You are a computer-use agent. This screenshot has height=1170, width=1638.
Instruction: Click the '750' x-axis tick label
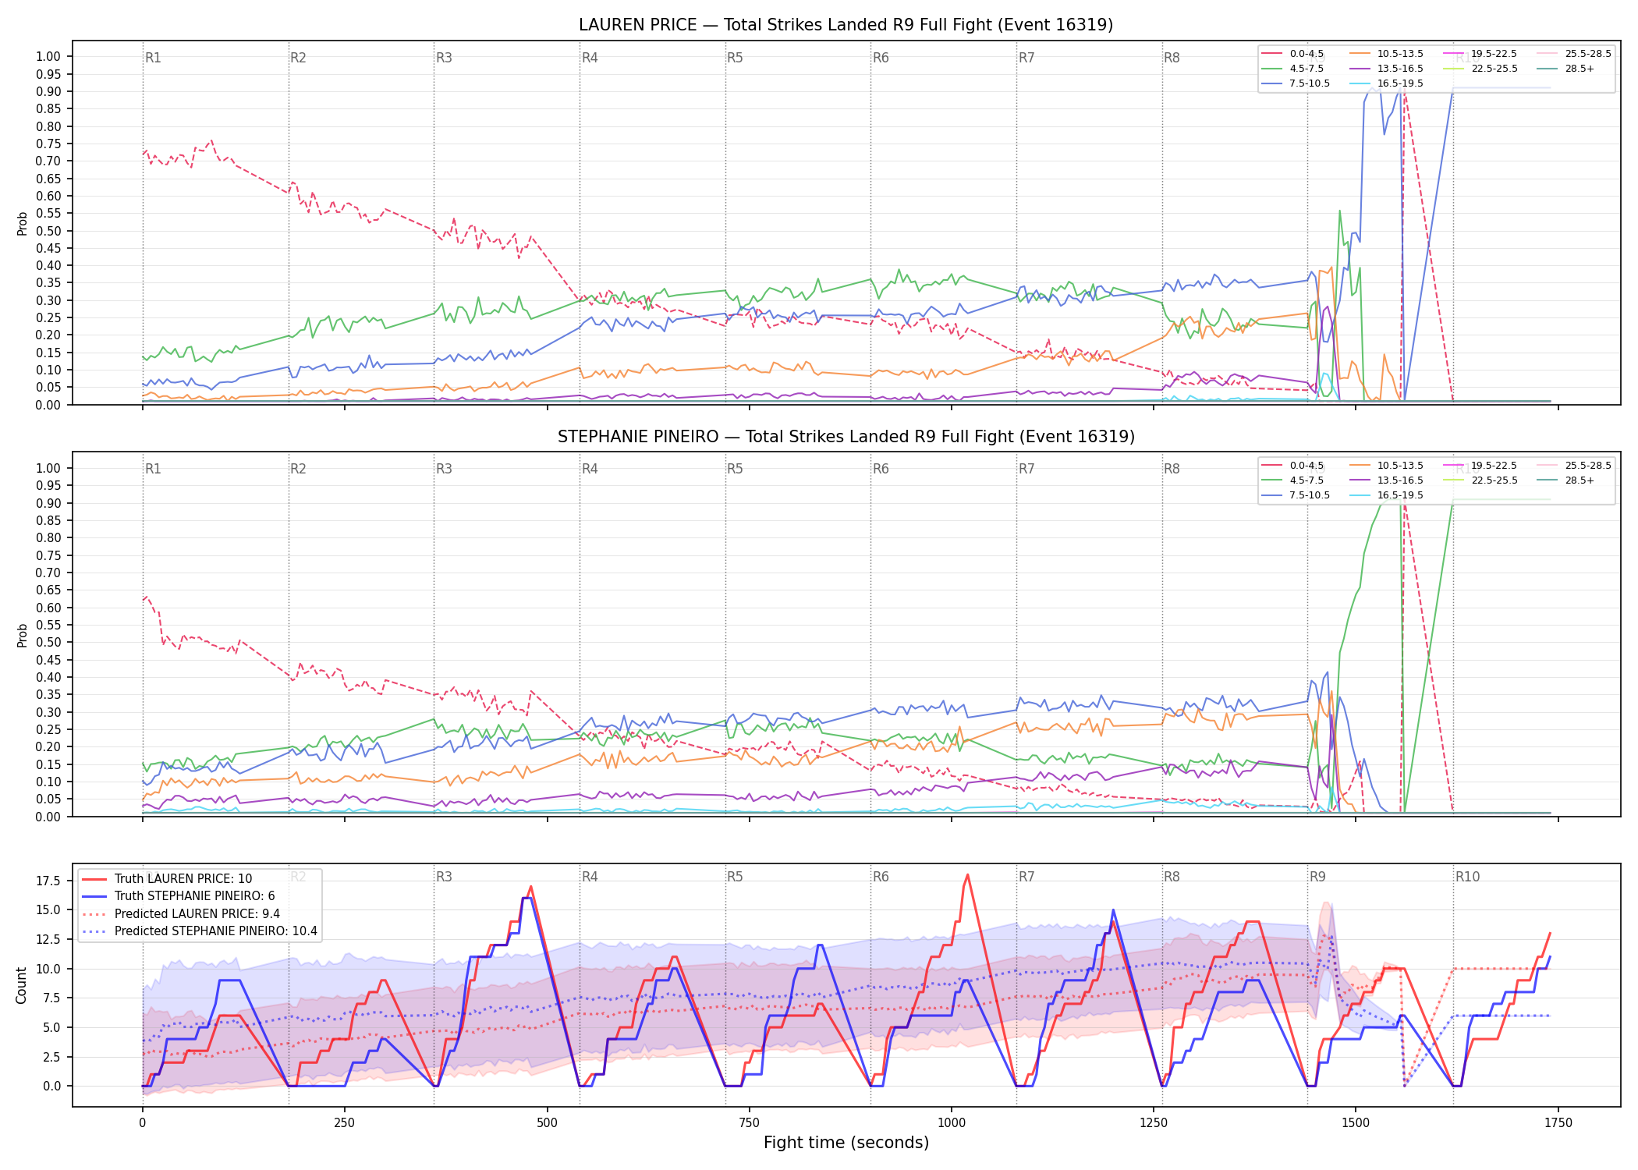pos(749,1123)
